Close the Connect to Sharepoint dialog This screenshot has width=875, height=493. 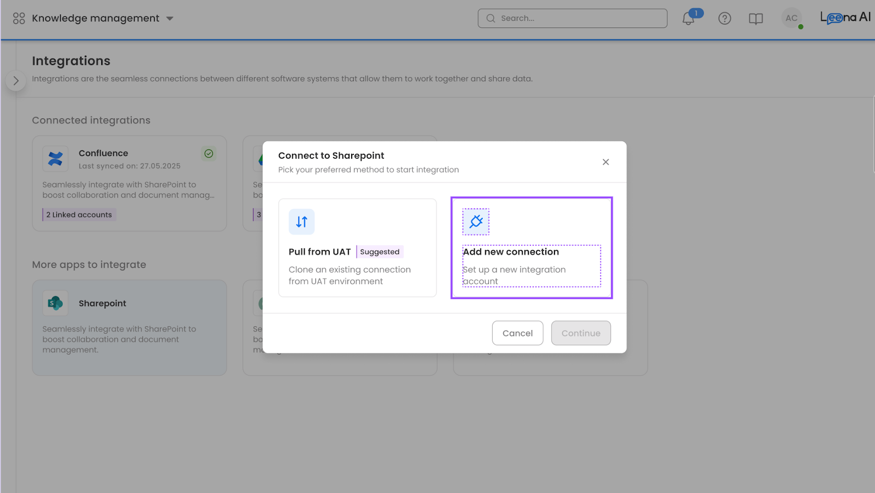point(605,162)
